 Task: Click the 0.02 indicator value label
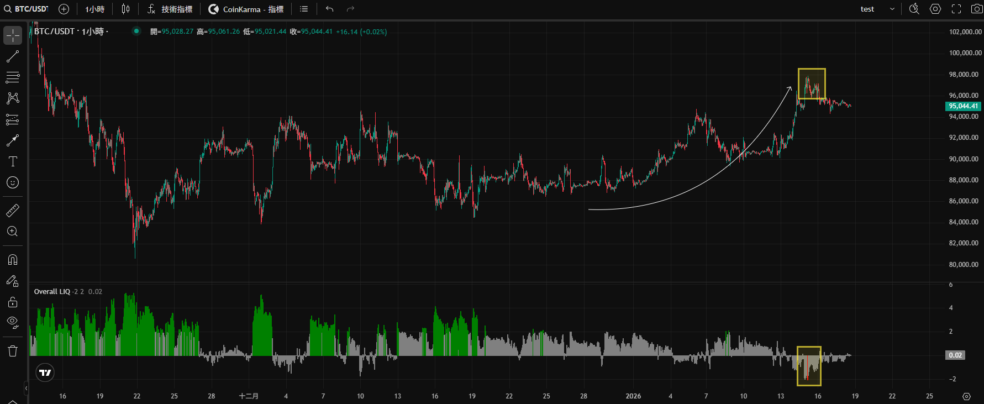(x=955, y=355)
